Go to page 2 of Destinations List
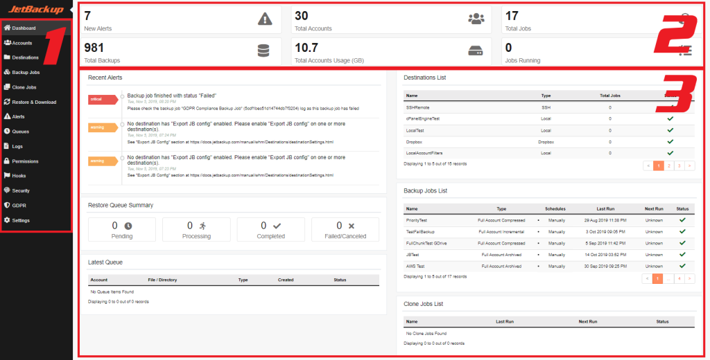This screenshot has height=360, width=710. [x=668, y=166]
